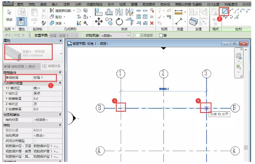This screenshot has height=164, width=255.
Task: Click the 连接 join geometry tool
Action: pos(56,23)
